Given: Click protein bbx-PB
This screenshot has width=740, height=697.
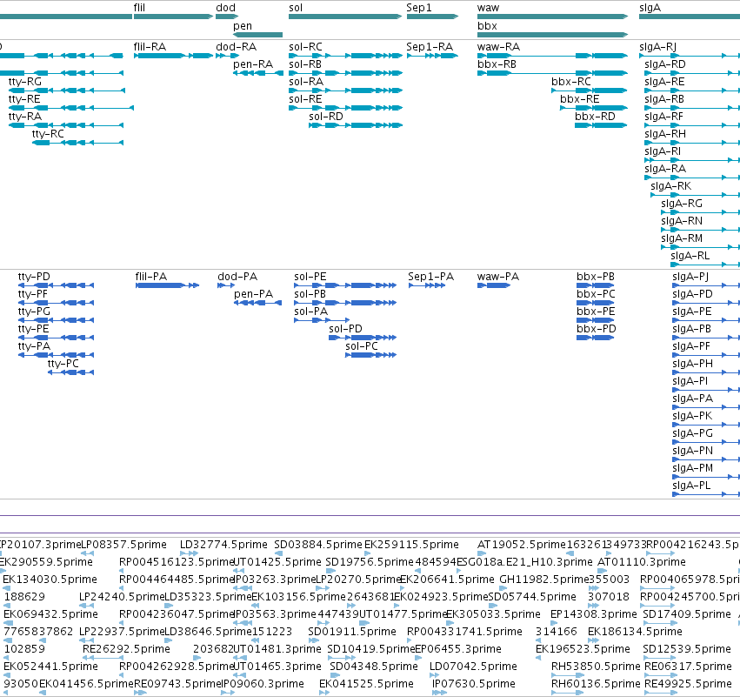Looking at the screenshot, I should pyautogui.click(x=595, y=285).
